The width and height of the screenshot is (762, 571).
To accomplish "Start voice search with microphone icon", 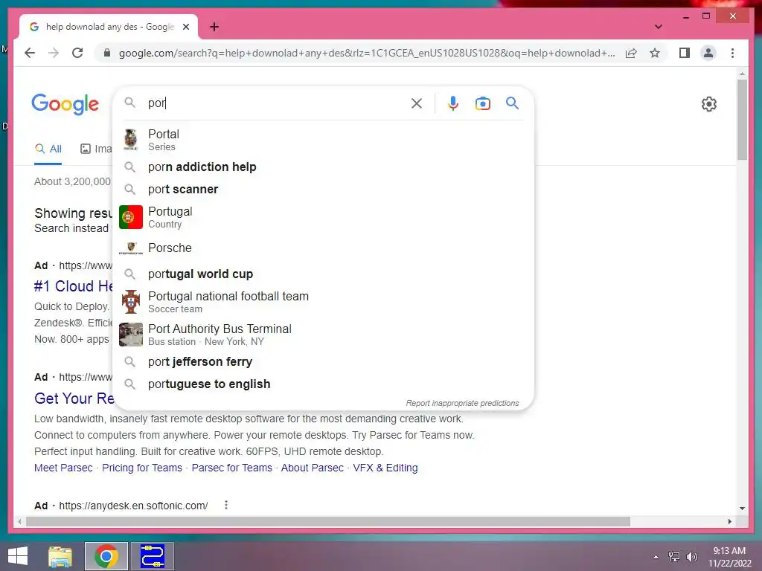I will tap(453, 103).
